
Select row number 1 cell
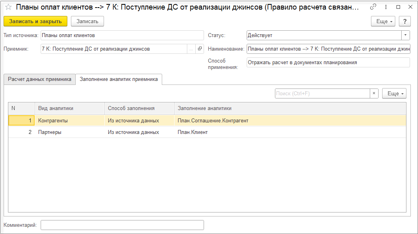[22, 121]
